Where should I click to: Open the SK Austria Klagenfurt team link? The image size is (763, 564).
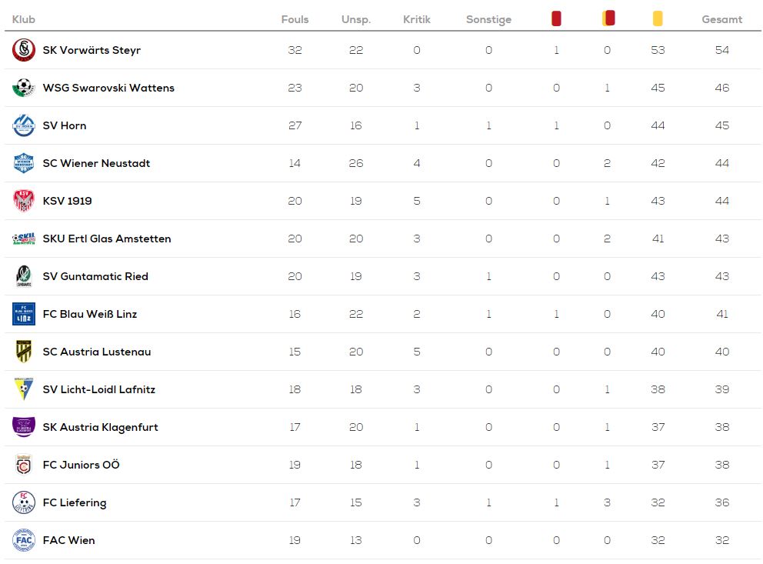(x=100, y=427)
